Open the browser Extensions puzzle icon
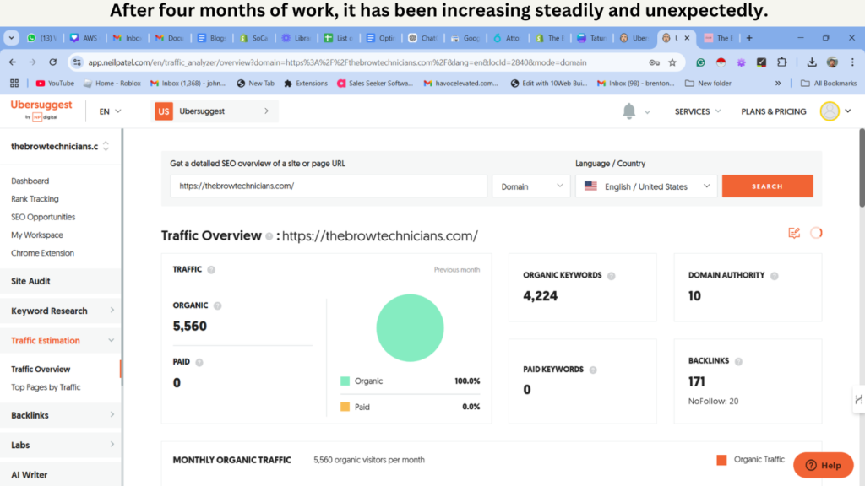 coord(781,62)
